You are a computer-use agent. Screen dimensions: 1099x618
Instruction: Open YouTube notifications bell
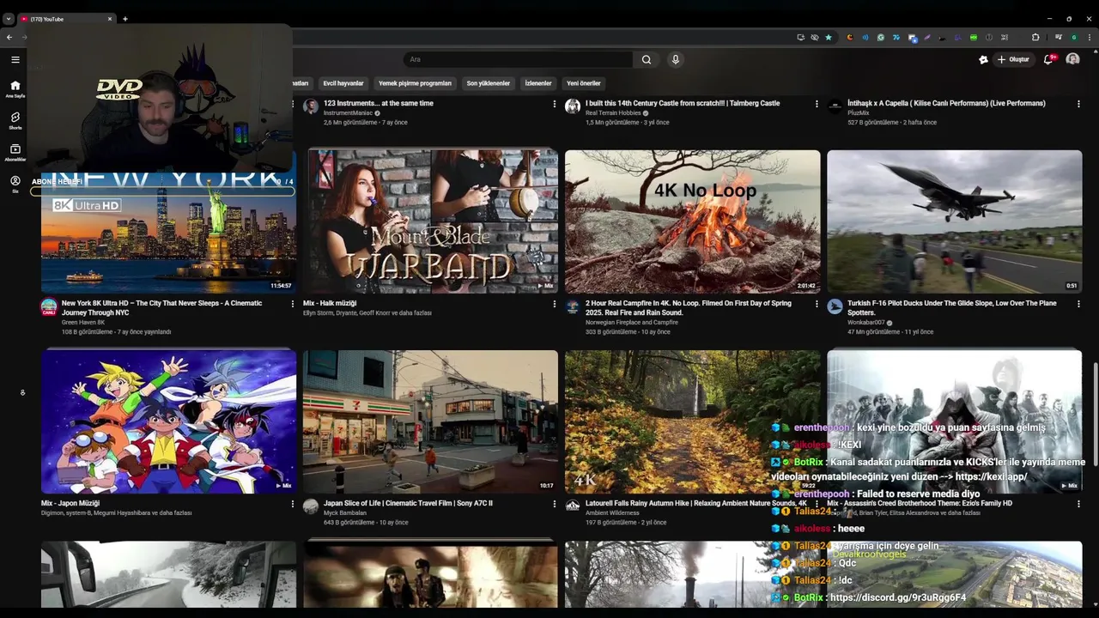click(x=1048, y=59)
